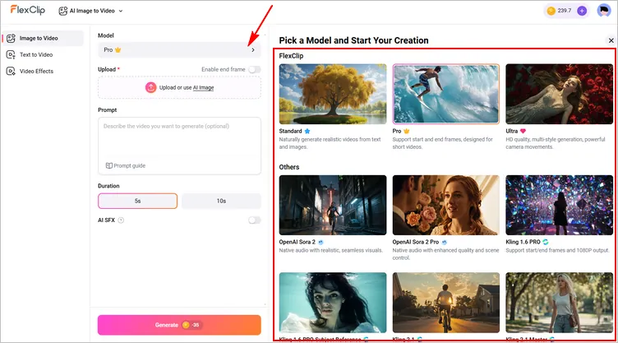Screen dimensions: 618x343
Task: Click the FlexClip logo
Action: tap(28, 10)
